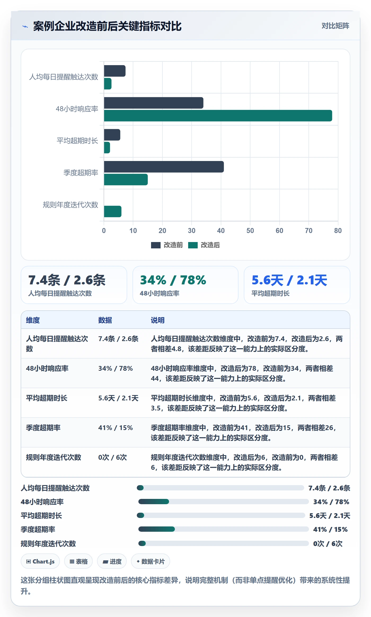Select the Chart.js tag chip
Viewport: 371px width, 617px height.
point(40,561)
